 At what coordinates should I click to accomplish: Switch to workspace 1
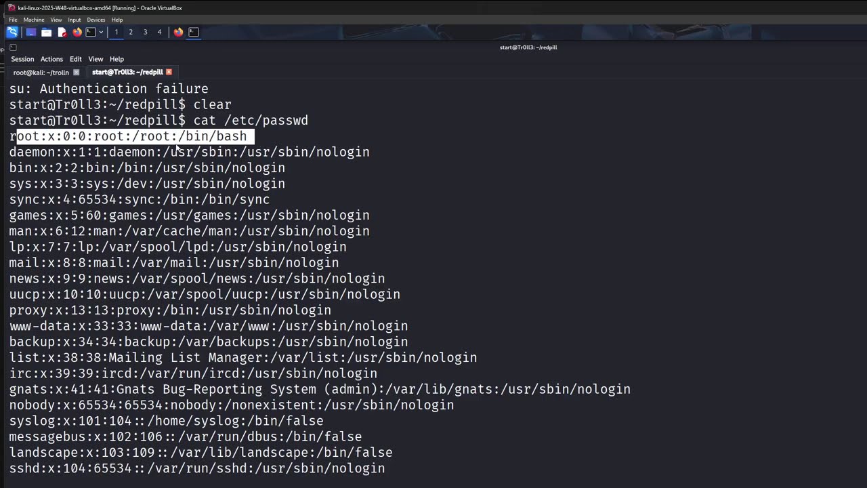[117, 32]
